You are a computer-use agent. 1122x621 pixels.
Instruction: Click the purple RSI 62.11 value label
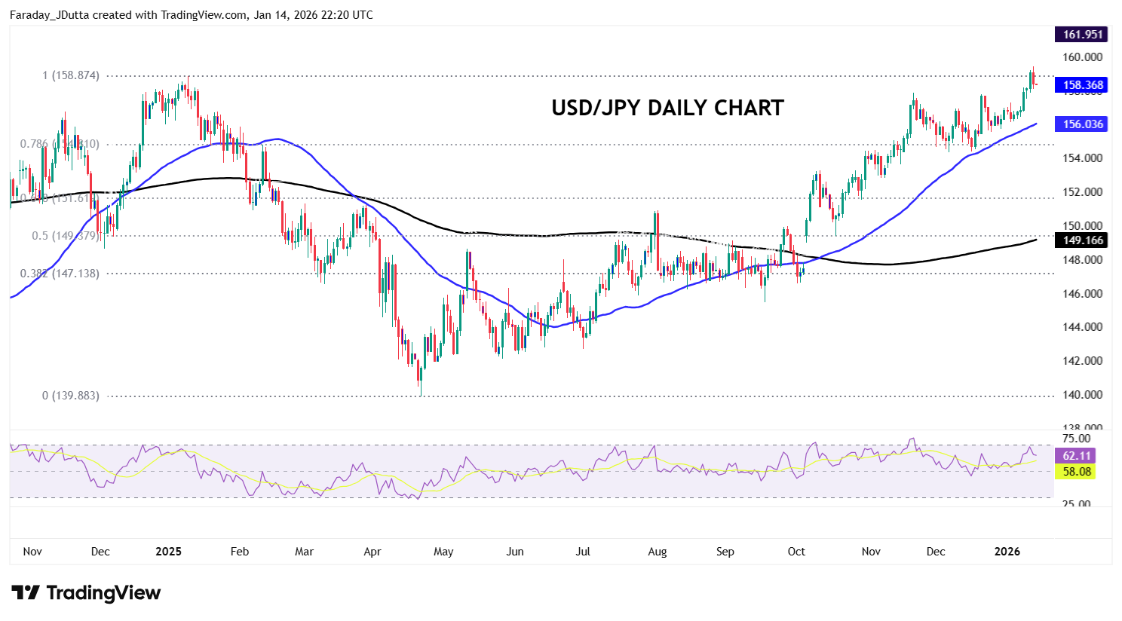pyautogui.click(x=1077, y=456)
